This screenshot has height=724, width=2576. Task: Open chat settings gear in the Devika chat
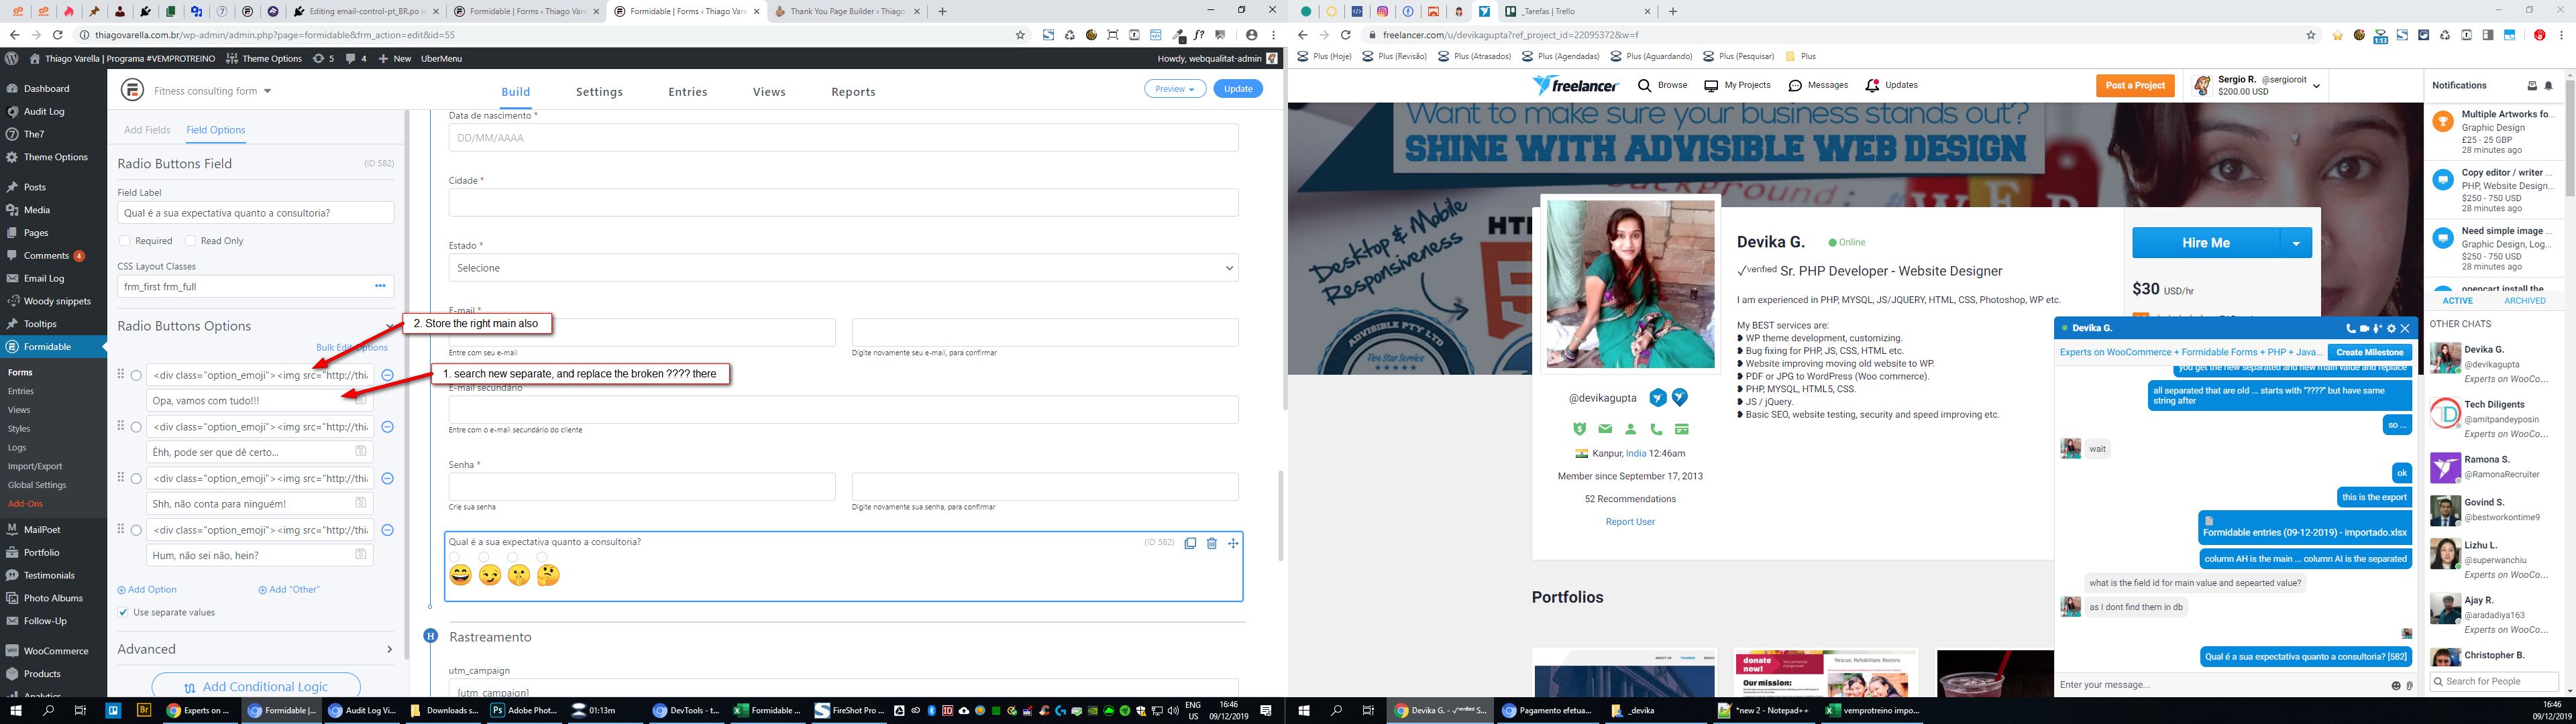[2391, 328]
